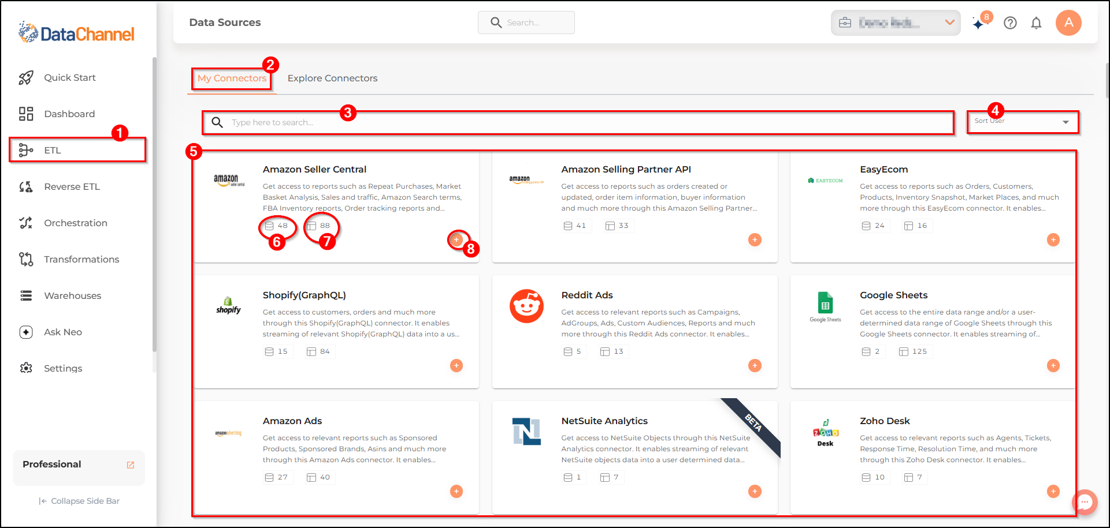
Task: Click the Amazon Ads connector title
Action: point(292,421)
